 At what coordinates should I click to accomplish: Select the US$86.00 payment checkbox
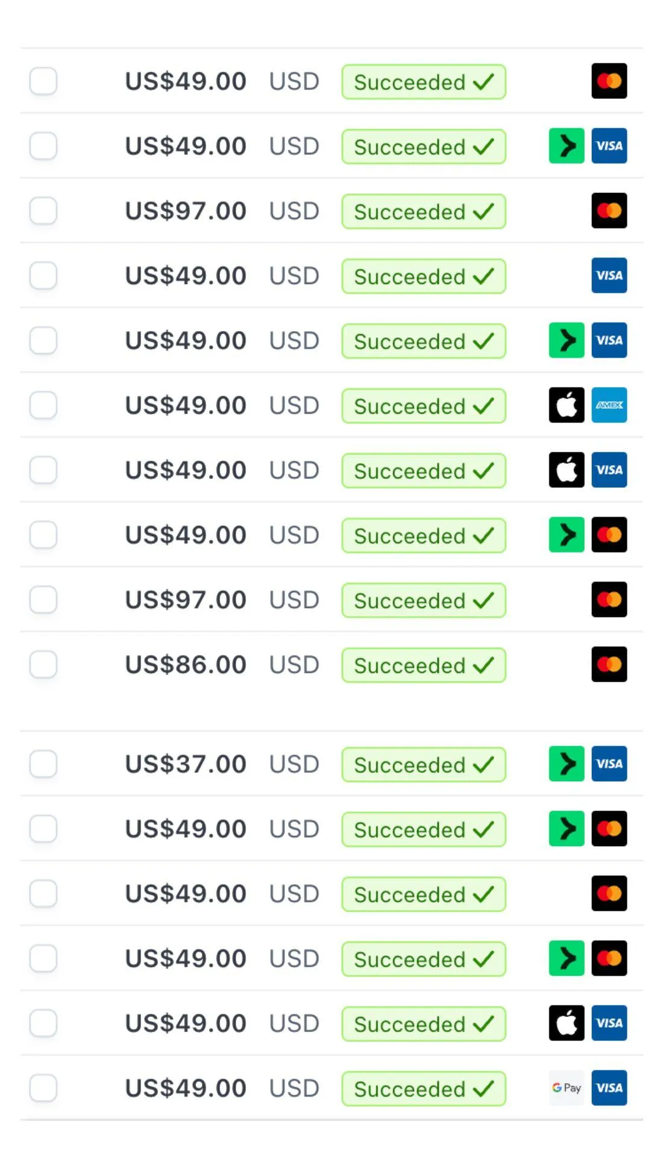click(43, 665)
